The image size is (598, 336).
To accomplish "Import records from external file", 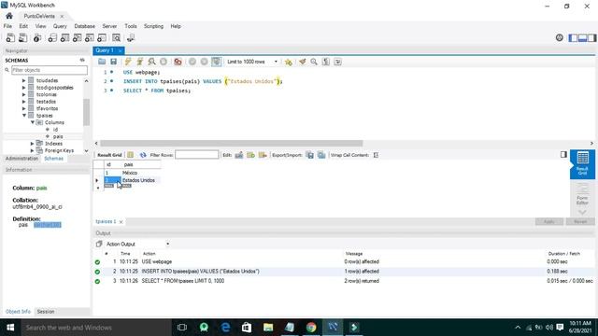I will (x=321, y=155).
